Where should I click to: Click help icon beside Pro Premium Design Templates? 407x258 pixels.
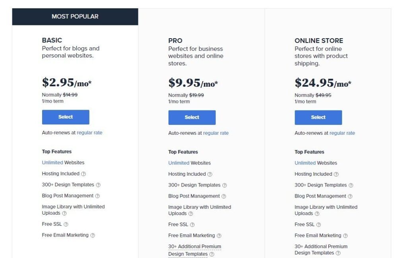coord(212,254)
